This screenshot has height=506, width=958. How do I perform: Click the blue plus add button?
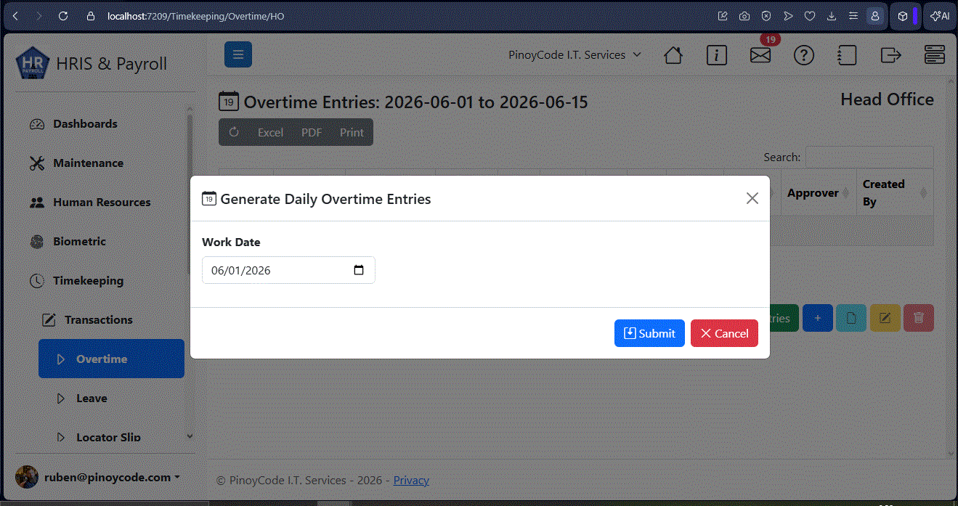pos(818,318)
